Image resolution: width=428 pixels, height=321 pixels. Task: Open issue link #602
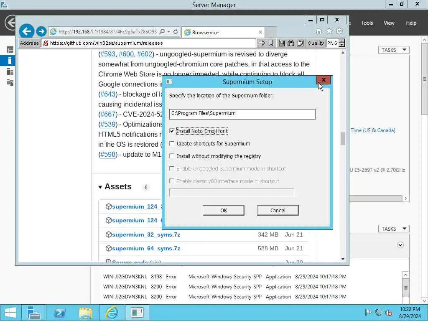tap(144, 54)
